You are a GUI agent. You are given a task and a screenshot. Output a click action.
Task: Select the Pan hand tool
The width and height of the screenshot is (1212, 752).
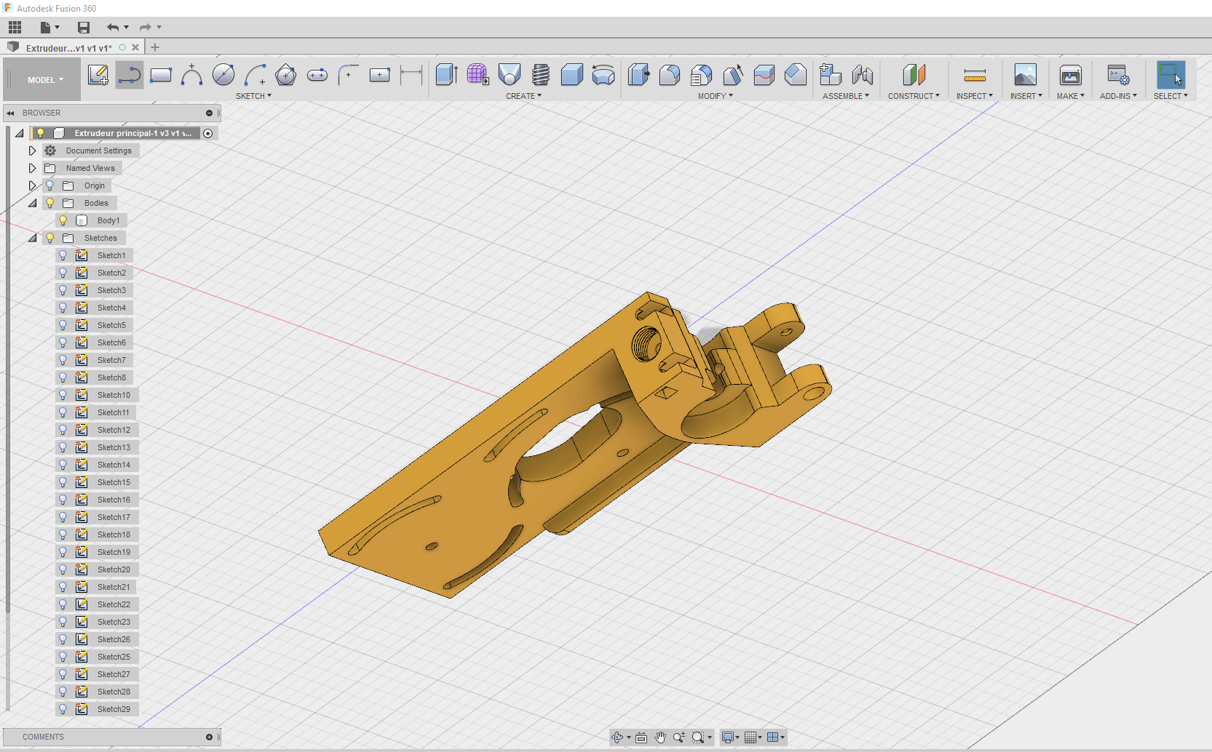[x=660, y=737]
